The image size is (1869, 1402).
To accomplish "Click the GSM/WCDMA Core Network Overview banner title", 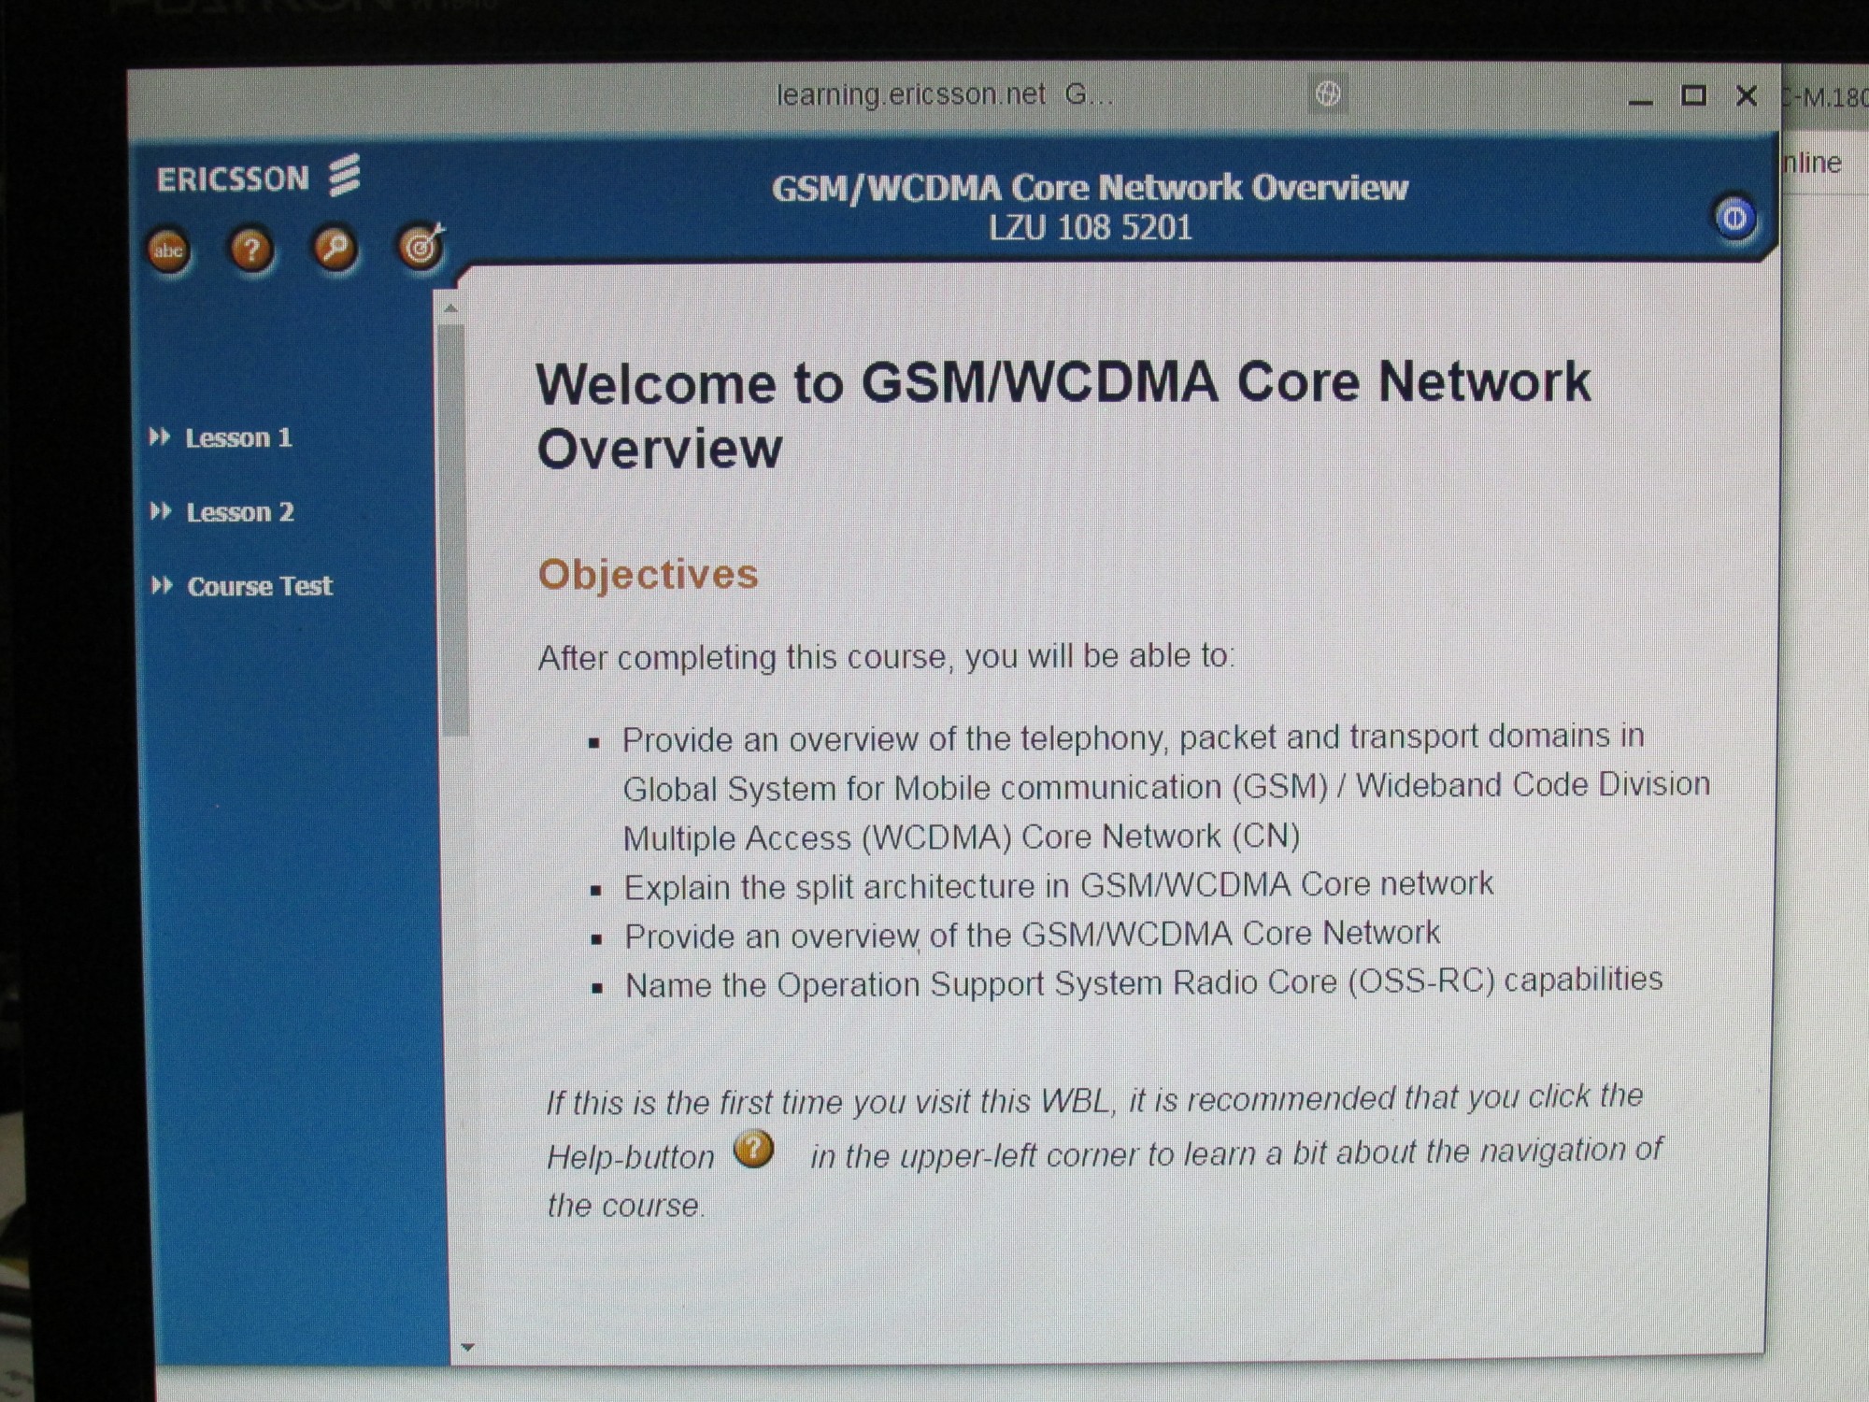I will pos(1090,188).
